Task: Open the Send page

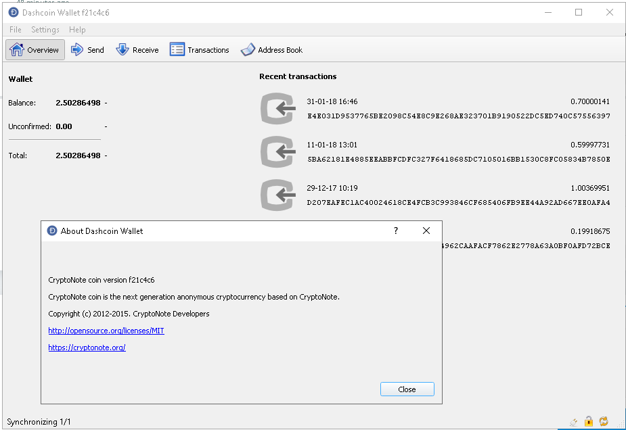Action: [87, 50]
